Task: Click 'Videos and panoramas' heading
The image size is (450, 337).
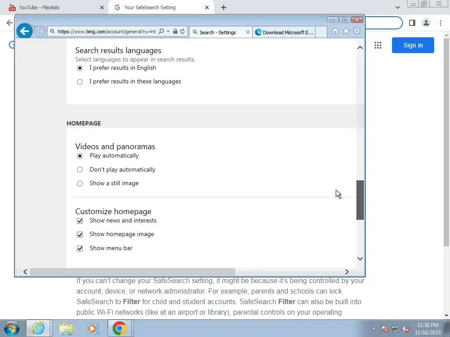Action: click(x=115, y=147)
